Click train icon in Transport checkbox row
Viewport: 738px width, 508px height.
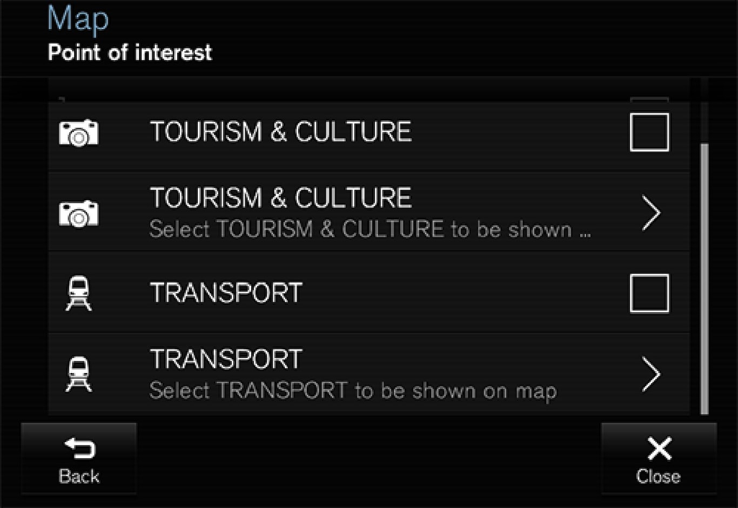(79, 293)
